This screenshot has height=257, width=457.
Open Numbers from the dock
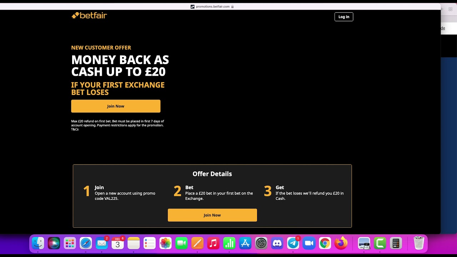click(x=229, y=243)
